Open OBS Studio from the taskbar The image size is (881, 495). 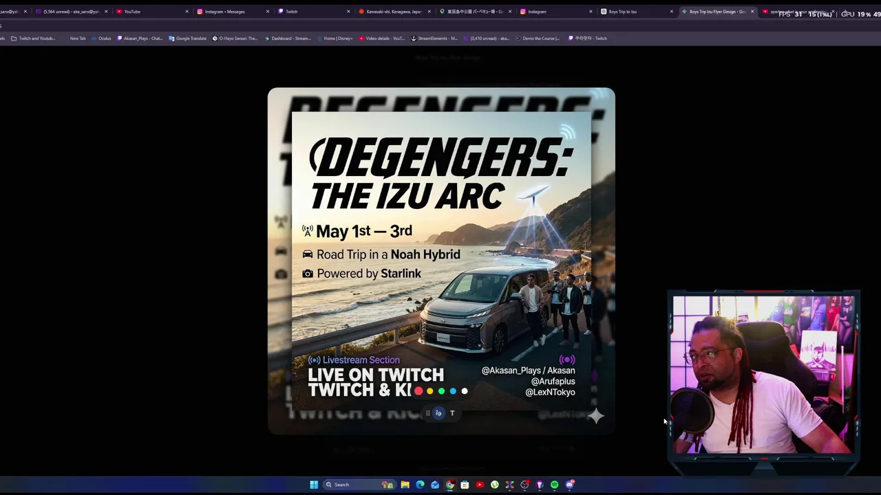(x=524, y=485)
